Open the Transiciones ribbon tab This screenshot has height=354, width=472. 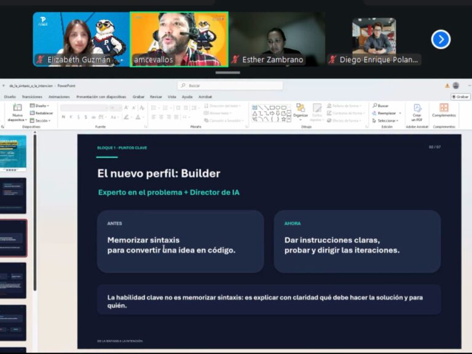point(32,97)
